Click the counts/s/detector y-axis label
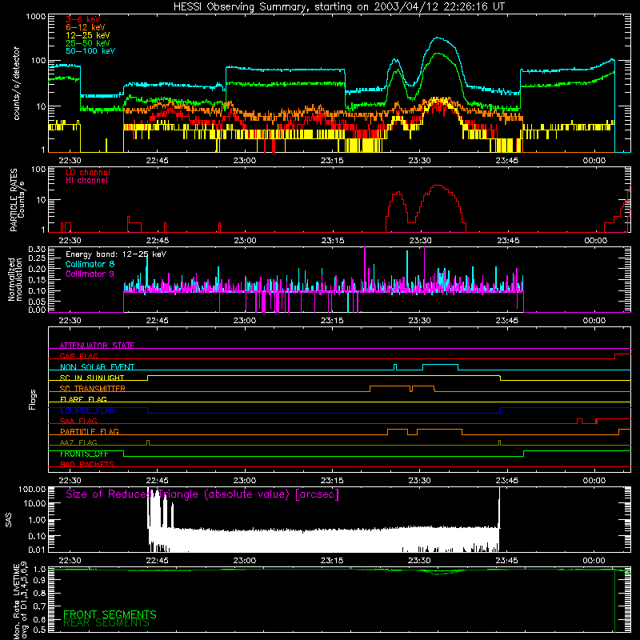 (x=16, y=83)
